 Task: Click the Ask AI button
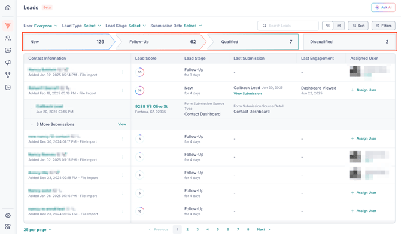coord(384,7)
